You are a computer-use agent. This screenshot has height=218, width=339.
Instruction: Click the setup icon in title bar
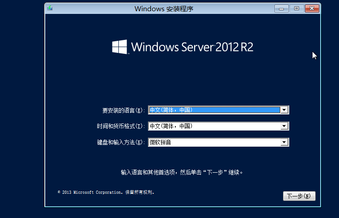50,8
